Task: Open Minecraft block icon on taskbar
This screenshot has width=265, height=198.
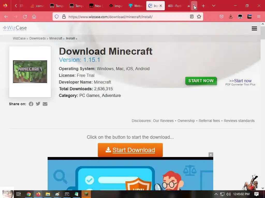Action: (86, 194)
